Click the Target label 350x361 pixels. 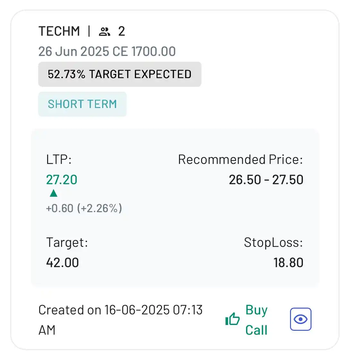[x=67, y=242]
